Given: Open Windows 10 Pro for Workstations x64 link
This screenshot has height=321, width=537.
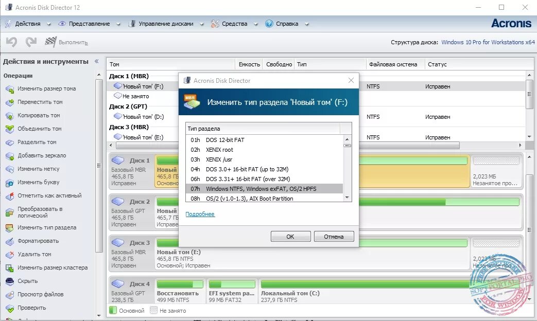Looking at the screenshot, I should tap(488, 42).
